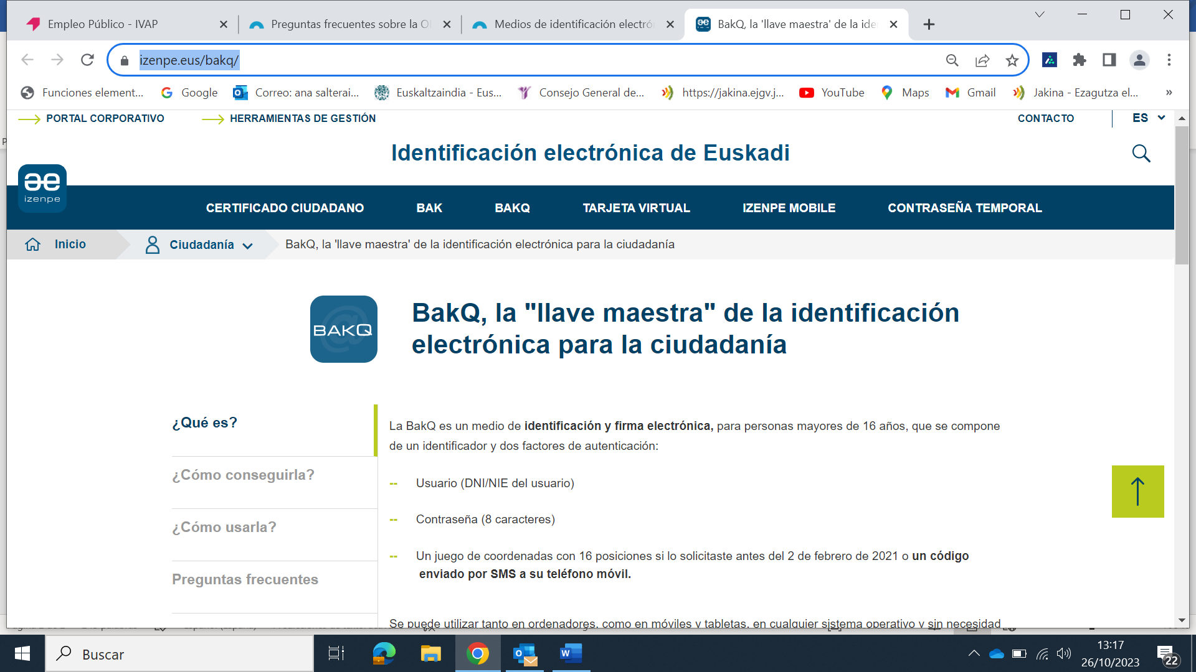Click the Izenpe logo icon

tap(42, 188)
